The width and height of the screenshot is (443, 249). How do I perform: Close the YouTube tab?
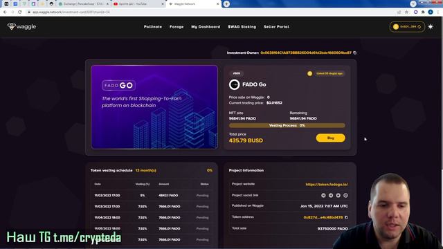[163, 4]
